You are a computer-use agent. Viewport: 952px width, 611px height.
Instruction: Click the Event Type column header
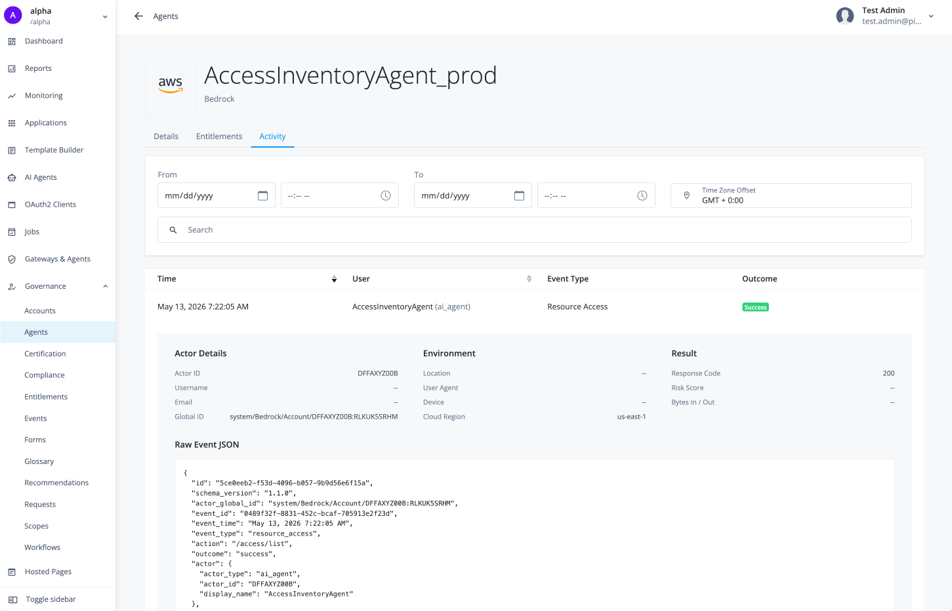568,279
